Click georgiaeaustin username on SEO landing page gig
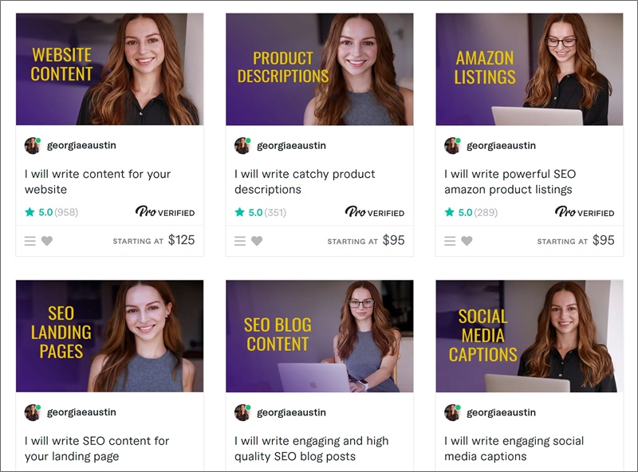Image resolution: width=638 pixels, height=472 pixels. coord(82,412)
